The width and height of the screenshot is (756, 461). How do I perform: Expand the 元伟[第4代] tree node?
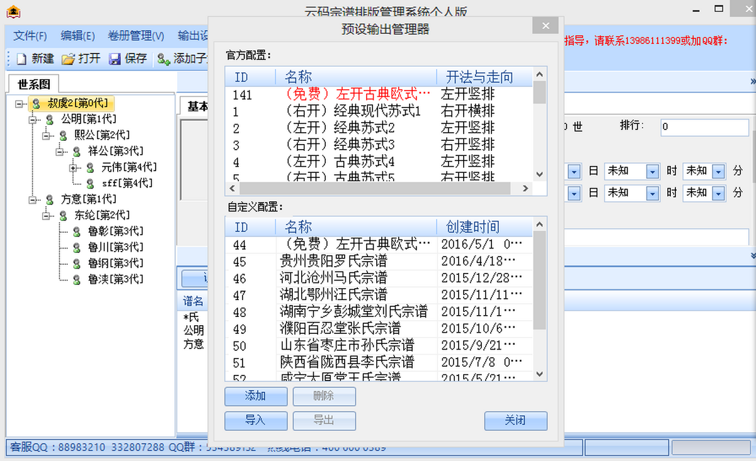point(73,168)
